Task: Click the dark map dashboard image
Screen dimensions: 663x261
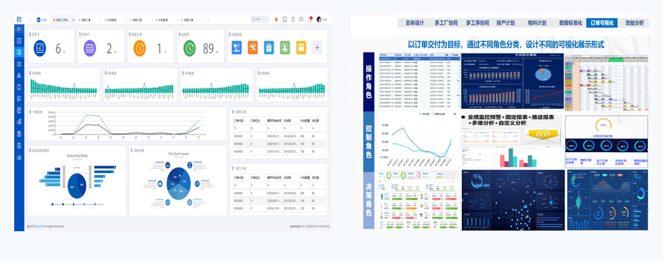Action: click(513, 200)
